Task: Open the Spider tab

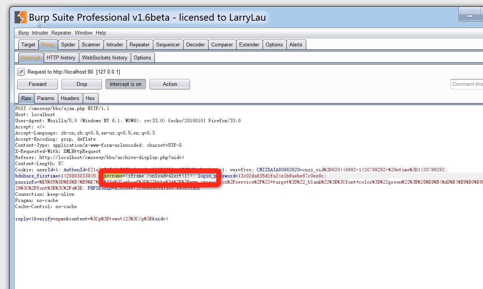Action: coord(68,44)
